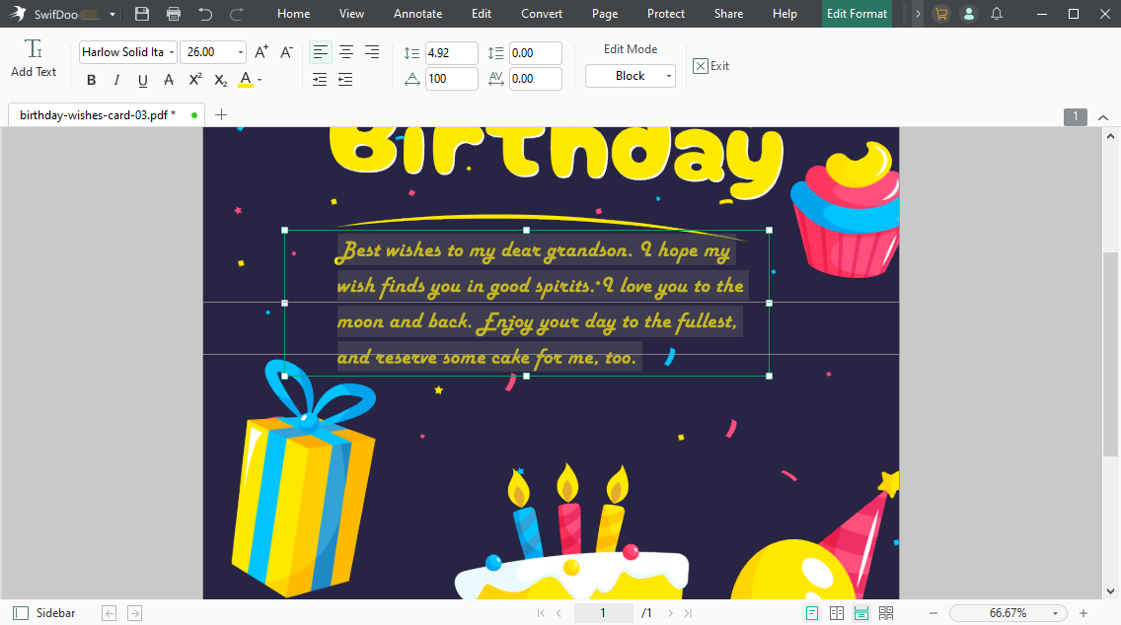Toggle bold formatting
Screen dimensions: 1121x625
(x=92, y=80)
